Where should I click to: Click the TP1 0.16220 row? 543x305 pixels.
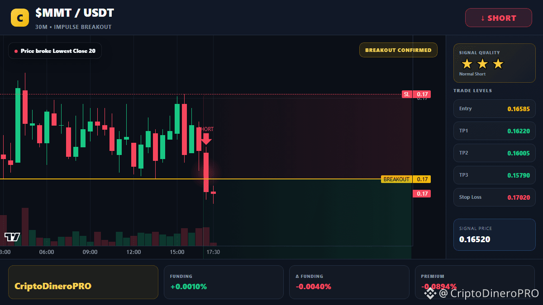tap(495, 131)
